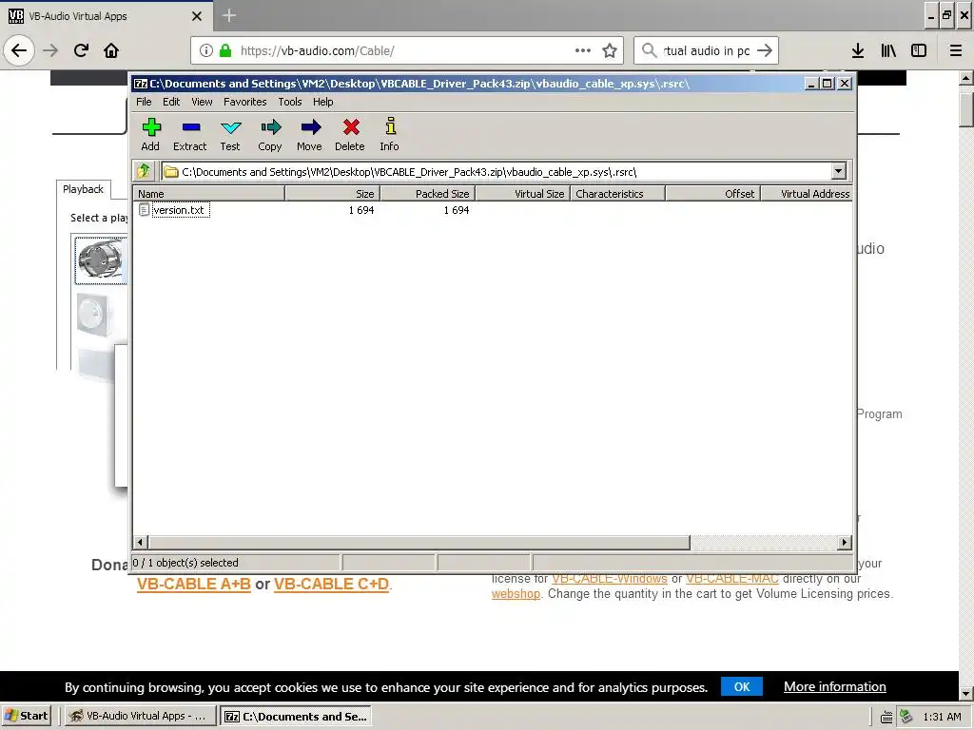
Task: Go up one folder level in 7-Zip
Action: (x=144, y=171)
